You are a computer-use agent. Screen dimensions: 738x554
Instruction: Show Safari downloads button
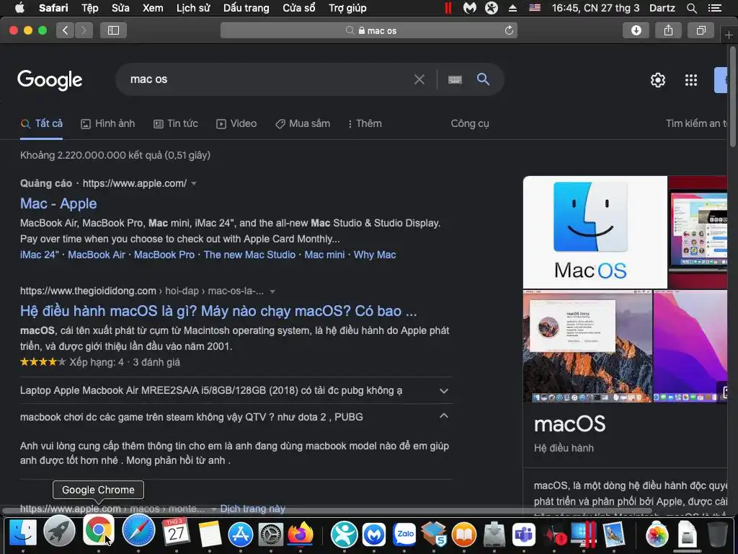click(x=636, y=30)
